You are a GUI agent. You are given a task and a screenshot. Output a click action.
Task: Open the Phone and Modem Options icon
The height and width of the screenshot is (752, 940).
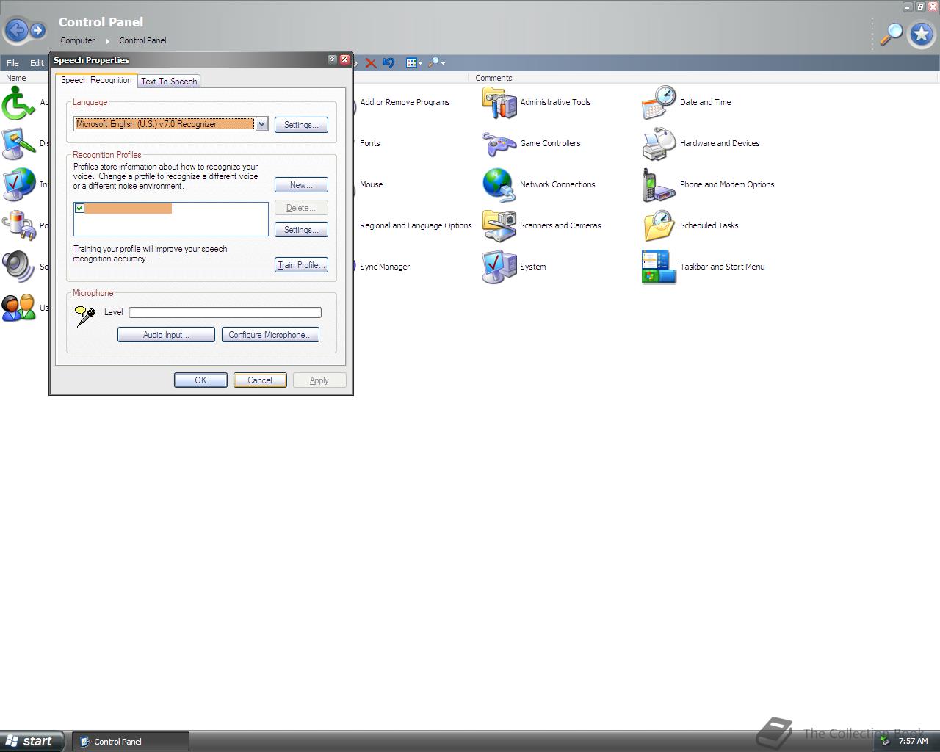tap(659, 185)
